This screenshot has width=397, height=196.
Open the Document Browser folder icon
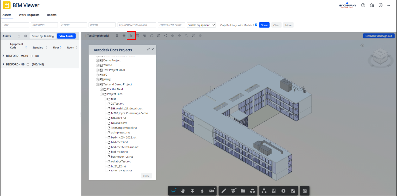click(243, 191)
